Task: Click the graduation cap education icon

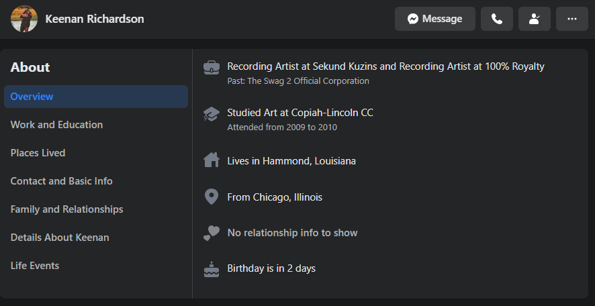Action: pyautogui.click(x=212, y=114)
